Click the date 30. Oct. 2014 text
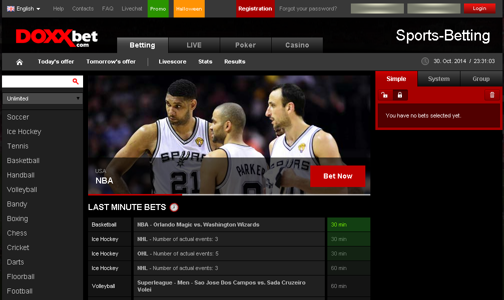Screen dimensions: 504x300 449,61
